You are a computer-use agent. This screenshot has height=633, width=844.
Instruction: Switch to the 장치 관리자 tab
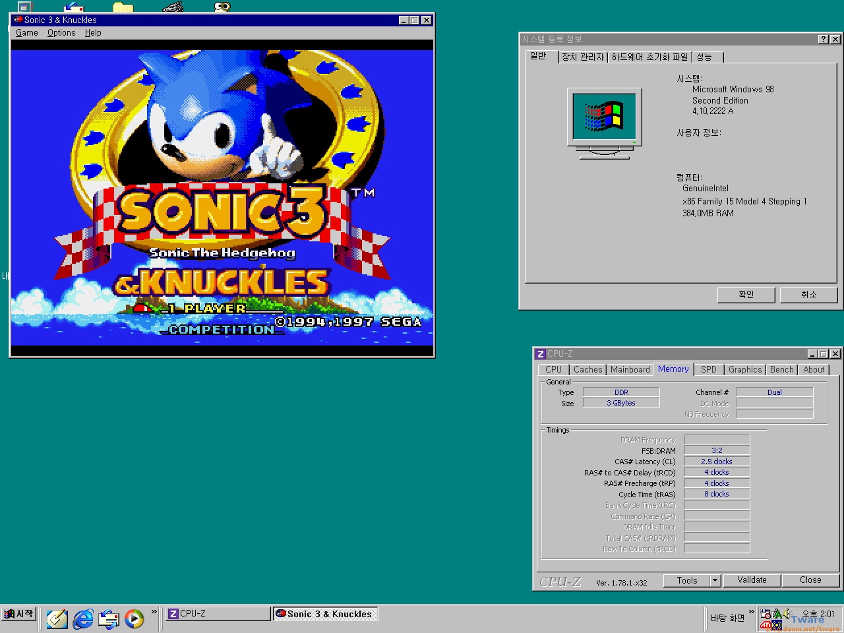(x=583, y=57)
